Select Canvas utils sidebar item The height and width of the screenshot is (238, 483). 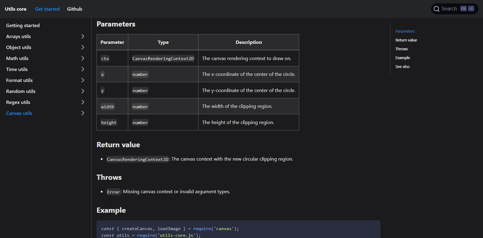pos(19,113)
